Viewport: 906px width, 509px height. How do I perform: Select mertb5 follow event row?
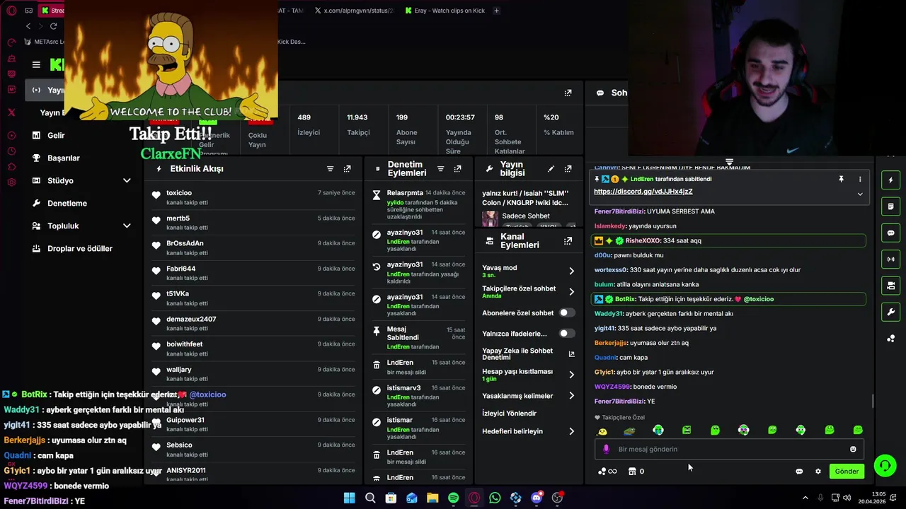coord(253,223)
